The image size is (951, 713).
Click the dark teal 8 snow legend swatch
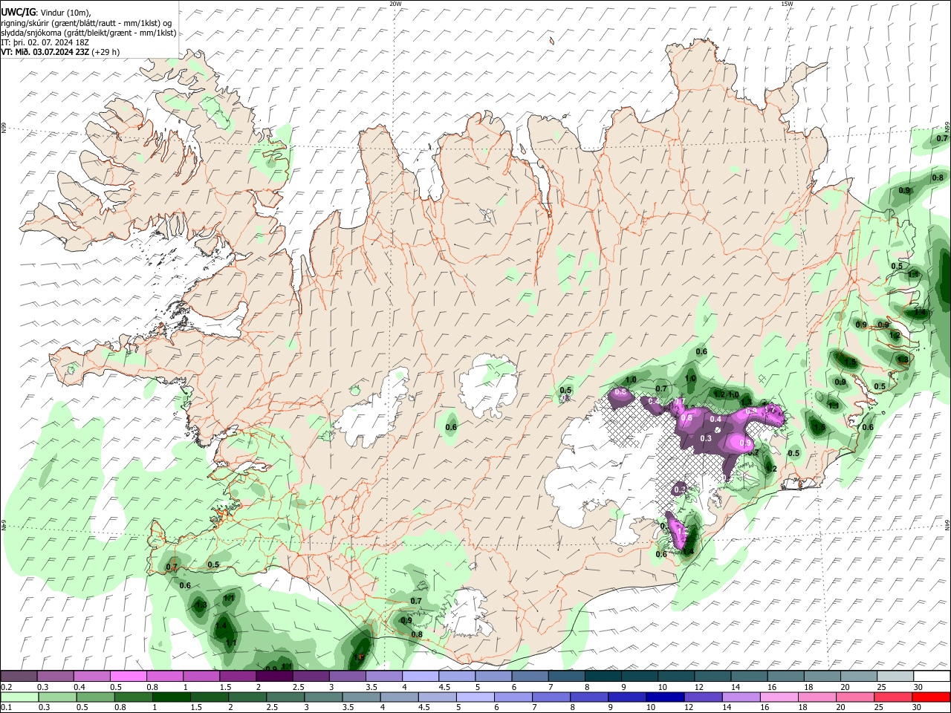tap(603, 677)
